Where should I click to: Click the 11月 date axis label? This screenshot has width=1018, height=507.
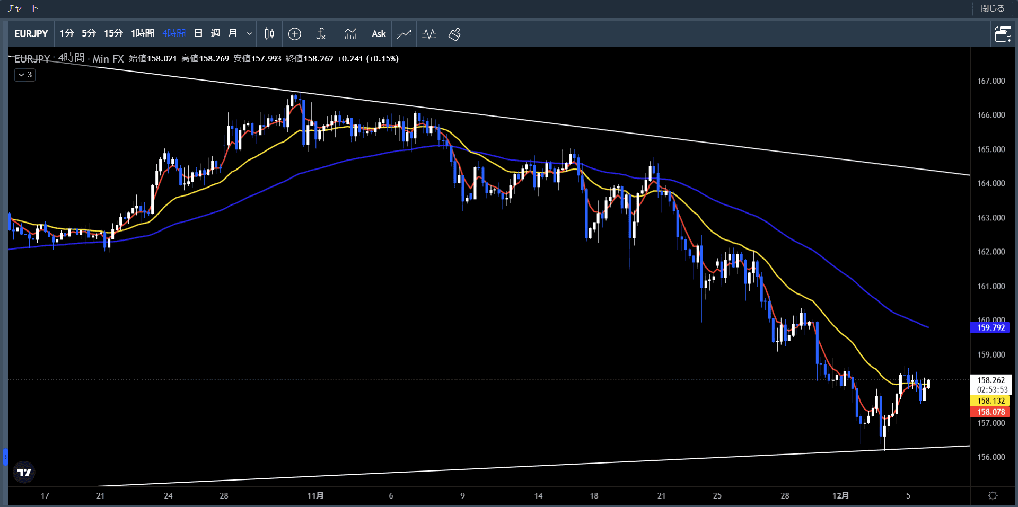[315, 495]
